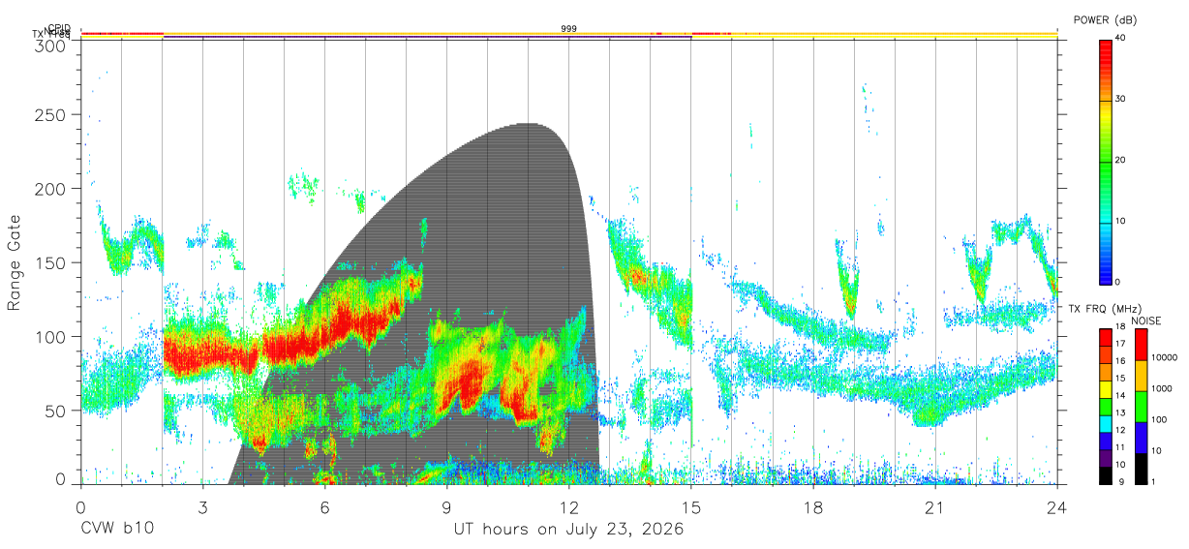Click the 13 MHz label on frequency scale
This screenshot has width=1189, height=549.
1120,413
